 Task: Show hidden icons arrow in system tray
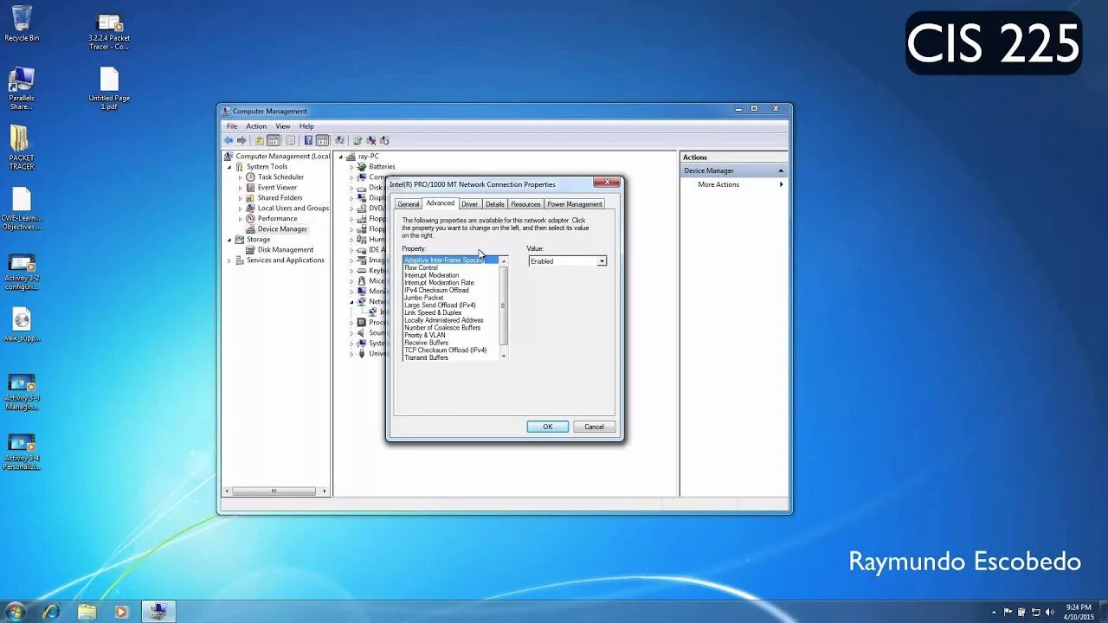[x=994, y=612]
